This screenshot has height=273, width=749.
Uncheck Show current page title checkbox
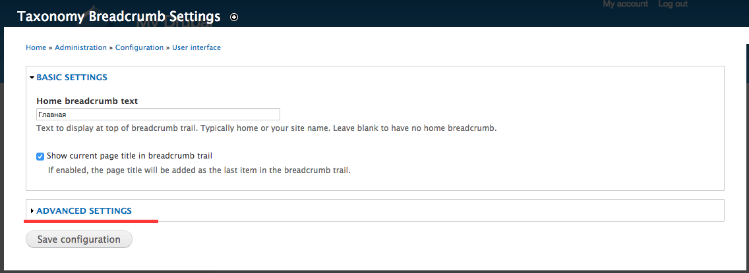[40, 156]
